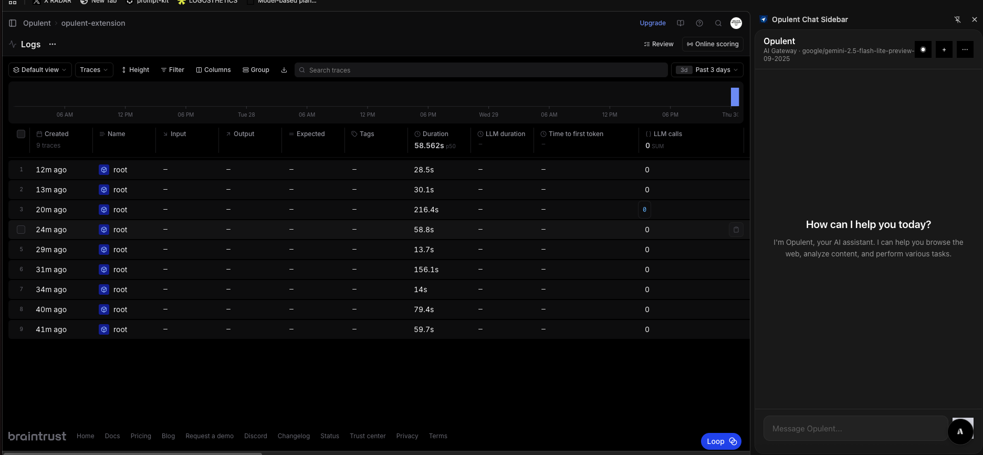Viewport: 983px width, 455px height.
Task: Click the Opulent breadcrumb link
Action: (x=37, y=23)
